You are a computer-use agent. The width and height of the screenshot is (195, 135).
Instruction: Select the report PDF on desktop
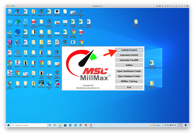click(x=81, y=33)
